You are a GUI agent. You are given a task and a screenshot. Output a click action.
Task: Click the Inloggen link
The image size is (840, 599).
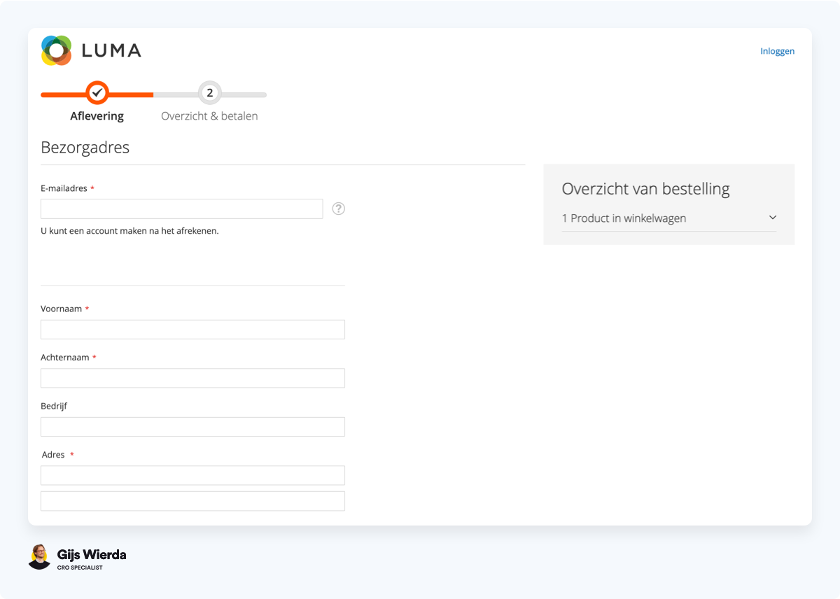point(778,51)
